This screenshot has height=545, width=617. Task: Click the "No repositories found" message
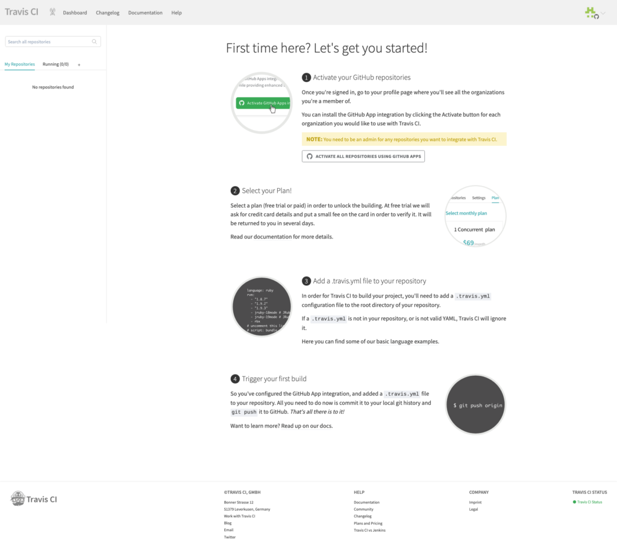(x=53, y=87)
